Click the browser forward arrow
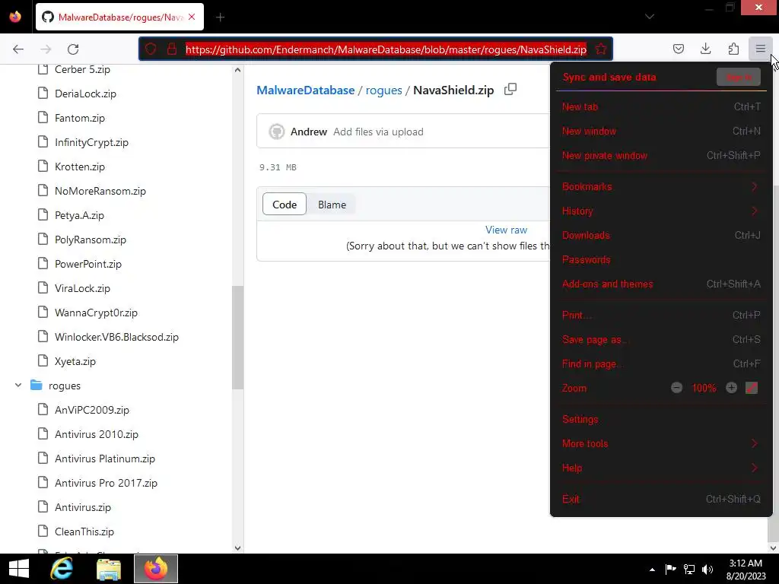The image size is (779, 584). [46, 49]
